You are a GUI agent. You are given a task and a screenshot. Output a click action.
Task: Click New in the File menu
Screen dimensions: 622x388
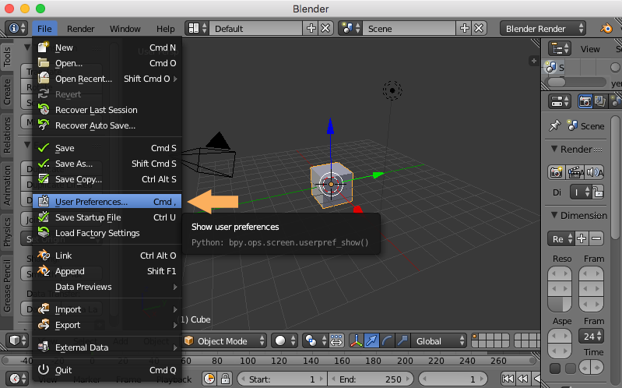click(107, 48)
